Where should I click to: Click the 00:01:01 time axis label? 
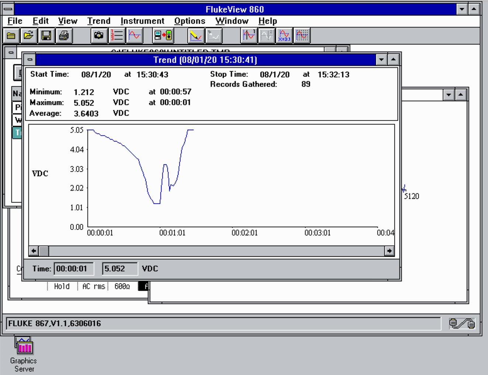point(172,233)
